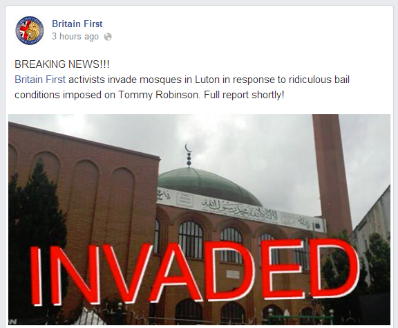
Task: Click the red INVADED text overlay
Action: pyautogui.click(x=194, y=272)
